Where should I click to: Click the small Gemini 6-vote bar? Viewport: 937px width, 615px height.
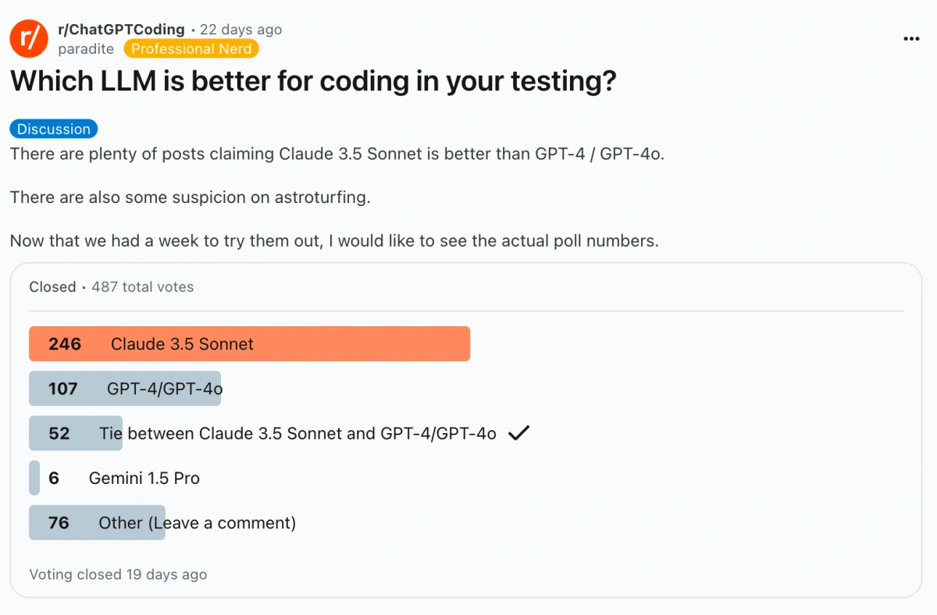(x=34, y=478)
